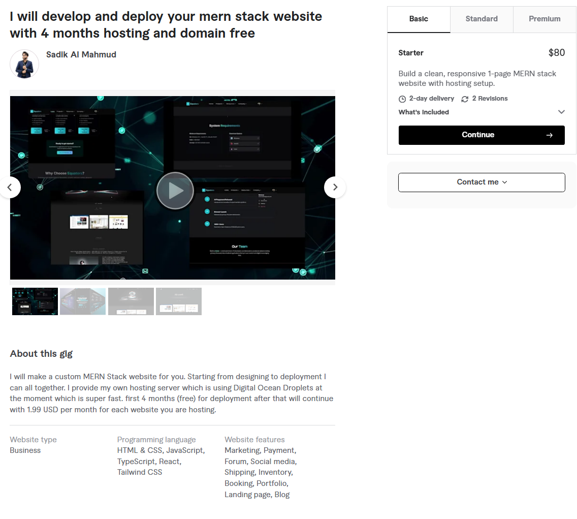Click the gig title heading text
The height and width of the screenshot is (519, 577).
point(166,25)
